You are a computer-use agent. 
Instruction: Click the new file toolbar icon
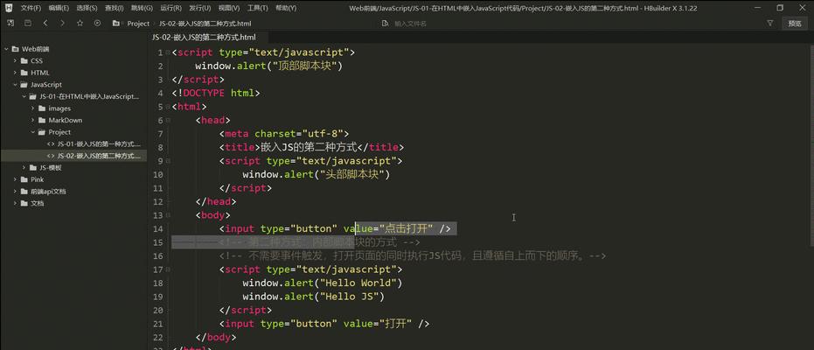[10, 24]
